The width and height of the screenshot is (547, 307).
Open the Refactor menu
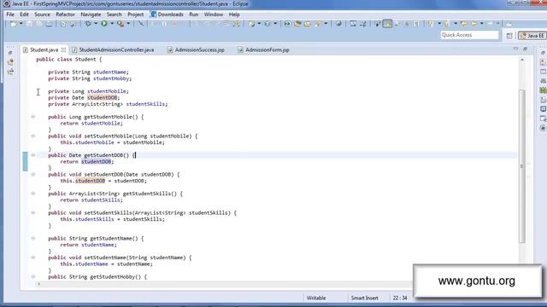pos(65,14)
